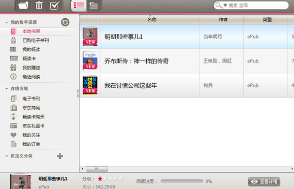Click the 我的畅读 open book icon

click(13, 49)
